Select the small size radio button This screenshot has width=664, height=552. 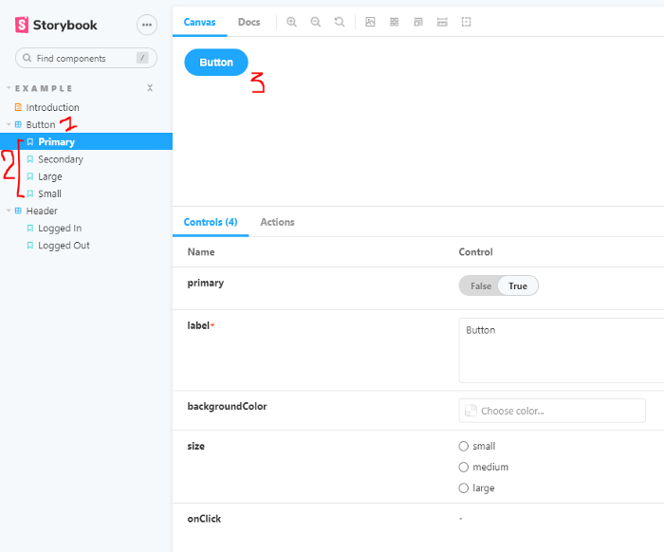(x=464, y=446)
